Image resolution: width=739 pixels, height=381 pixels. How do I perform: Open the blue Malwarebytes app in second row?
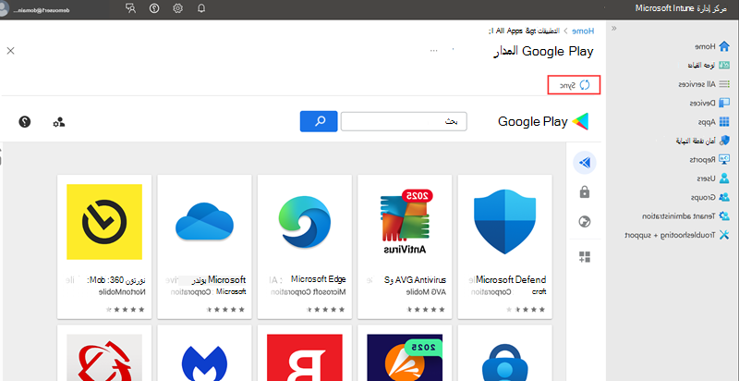click(x=204, y=352)
